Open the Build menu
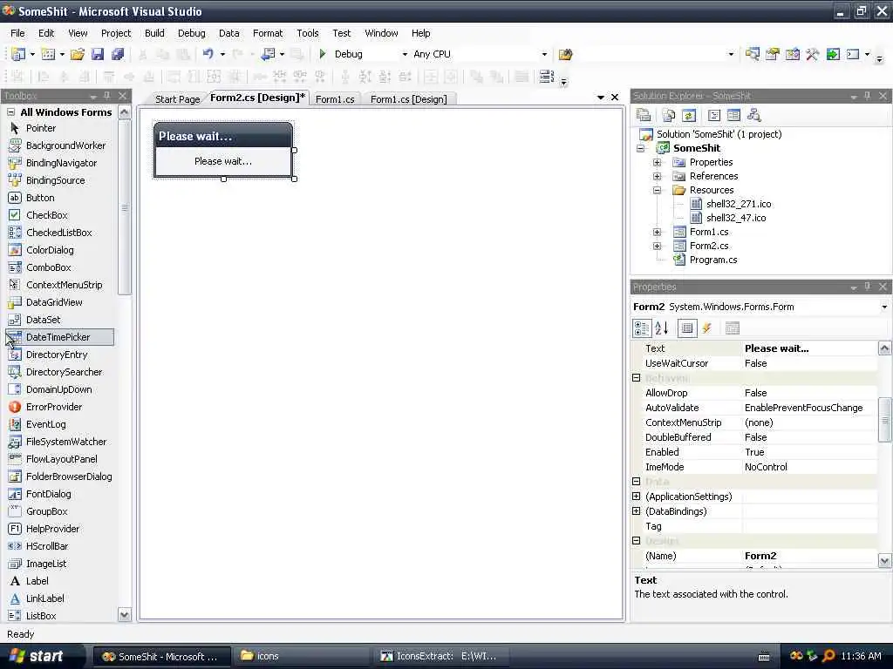Viewport: 893px width, 669px height. (154, 33)
